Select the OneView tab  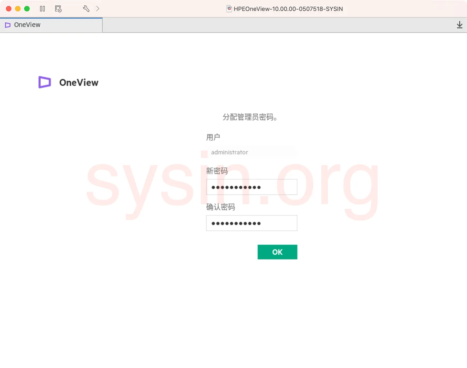click(51, 25)
